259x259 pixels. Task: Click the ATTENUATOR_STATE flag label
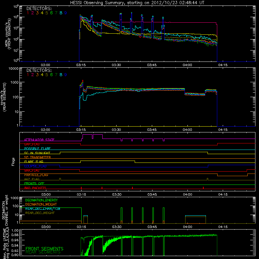point(39,140)
